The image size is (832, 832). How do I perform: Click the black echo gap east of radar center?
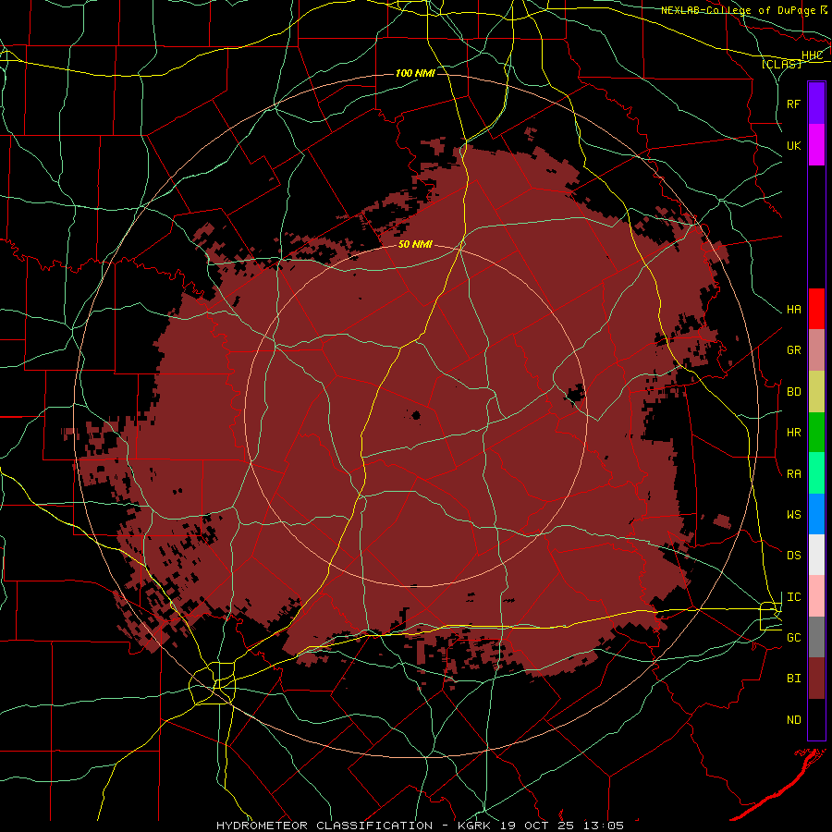coord(575,393)
